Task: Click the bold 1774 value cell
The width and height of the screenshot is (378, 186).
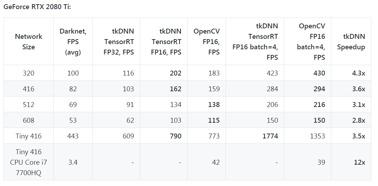Action: click(x=270, y=136)
